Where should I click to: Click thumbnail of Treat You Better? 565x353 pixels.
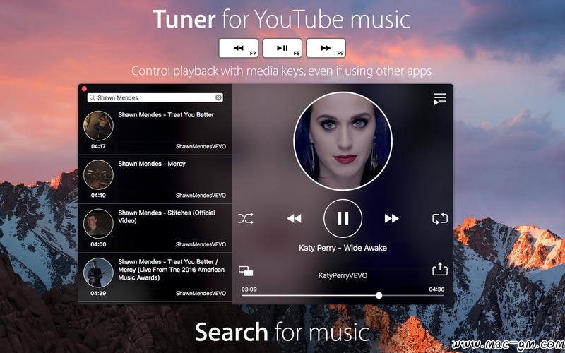98,126
